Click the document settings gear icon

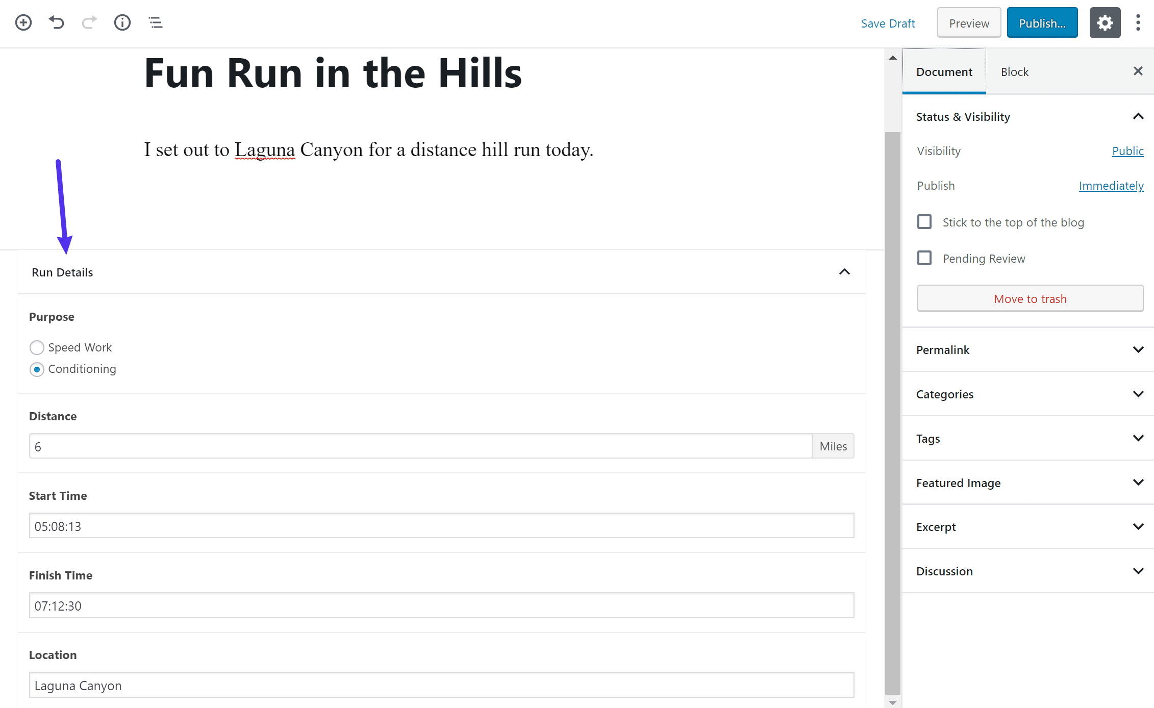1106,22
